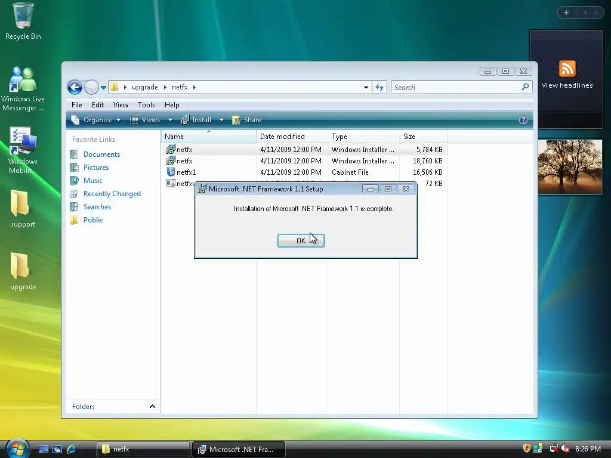Click the 8:26 PM taskbar clock

tap(588, 449)
